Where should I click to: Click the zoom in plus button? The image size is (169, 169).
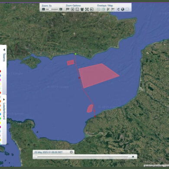pyautogui.click(x=61, y=9)
